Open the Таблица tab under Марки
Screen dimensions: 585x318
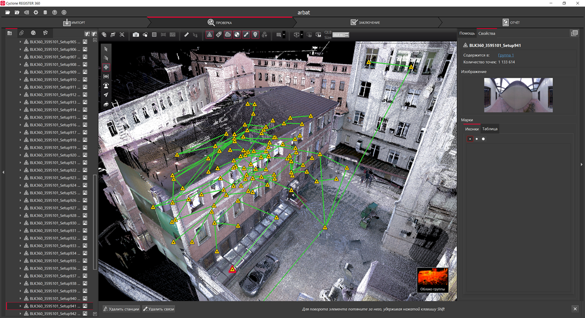[489, 129]
